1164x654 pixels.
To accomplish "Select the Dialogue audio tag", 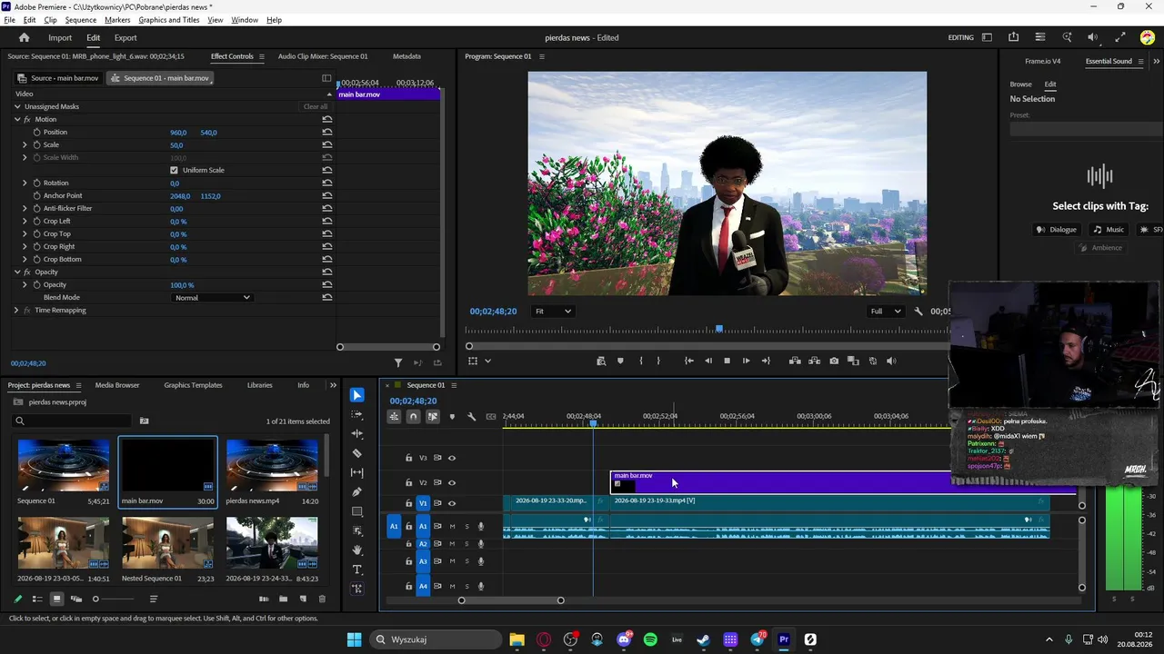I will 1057,230.
